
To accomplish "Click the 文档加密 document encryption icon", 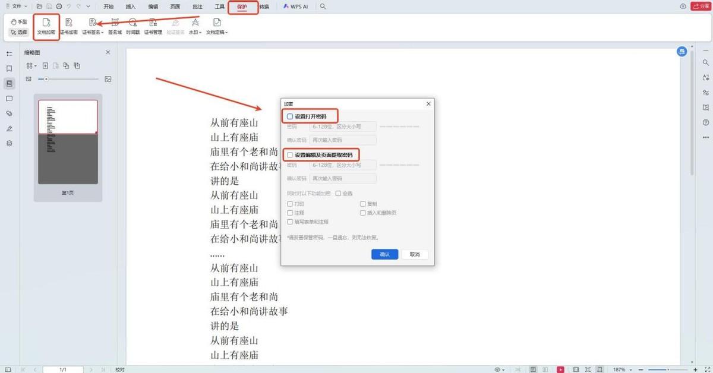I will (46, 23).
